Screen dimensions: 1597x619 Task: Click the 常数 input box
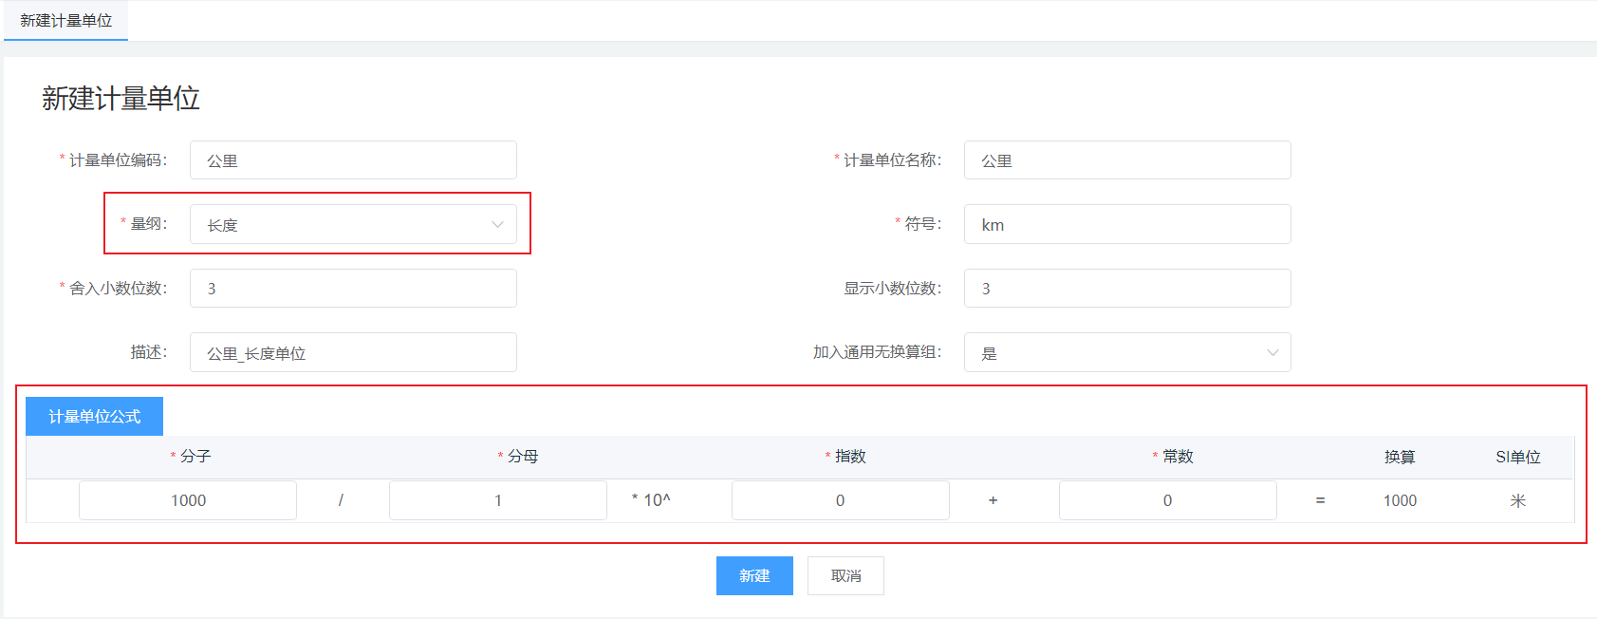pyautogui.click(x=1167, y=500)
